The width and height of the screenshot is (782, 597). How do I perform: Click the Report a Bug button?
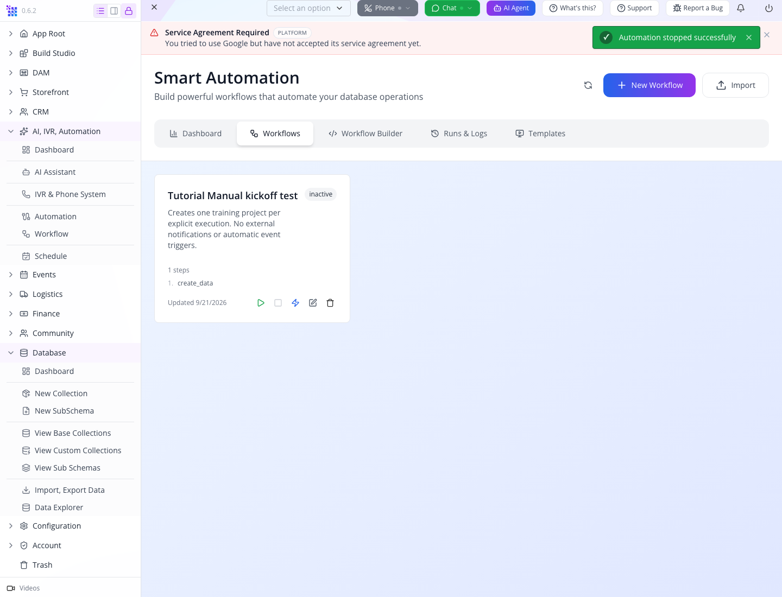[x=698, y=8]
